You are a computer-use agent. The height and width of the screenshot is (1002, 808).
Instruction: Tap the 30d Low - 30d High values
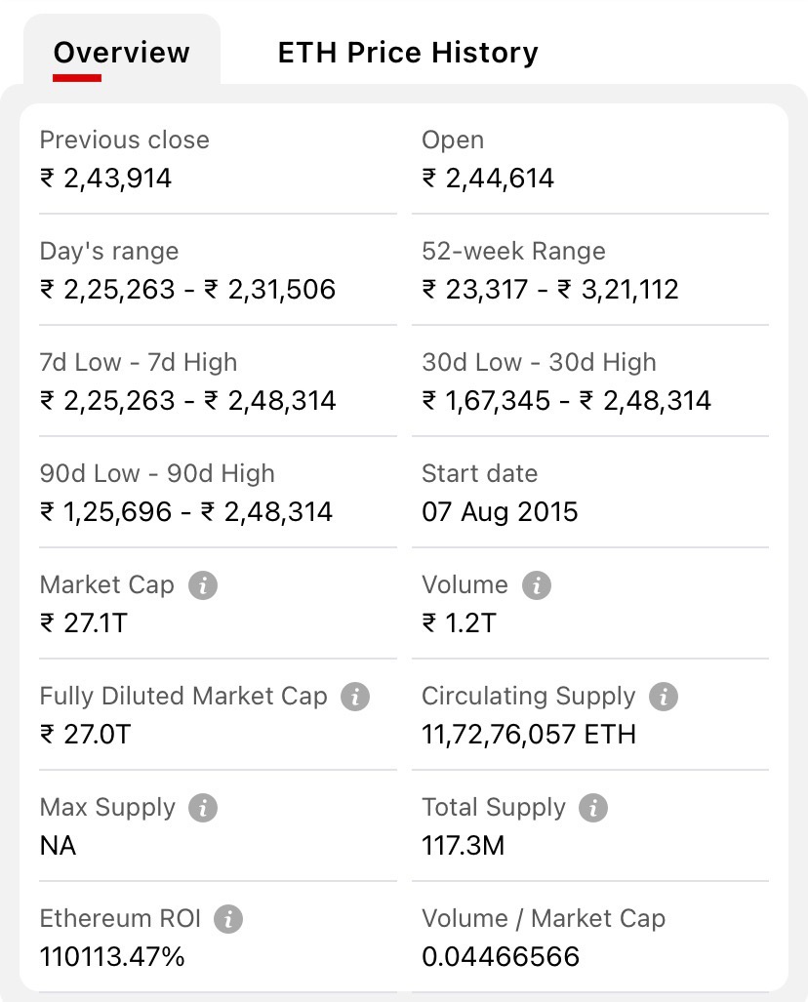(x=566, y=401)
